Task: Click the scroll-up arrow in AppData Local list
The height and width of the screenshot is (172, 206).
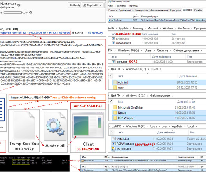Action: click(112, 132)
